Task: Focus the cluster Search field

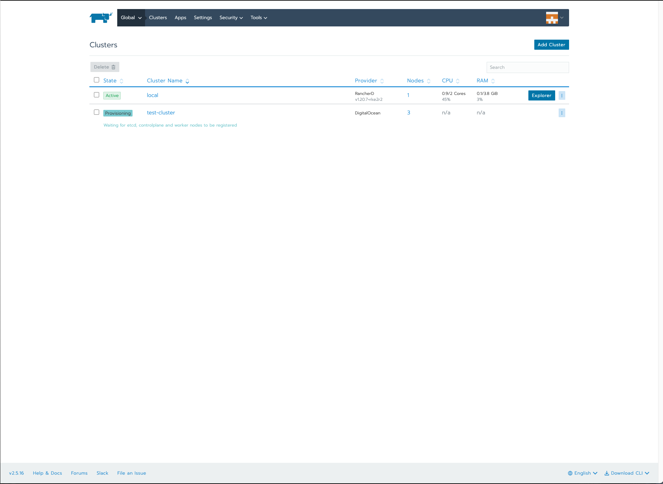Action: pyautogui.click(x=527, y=67)
